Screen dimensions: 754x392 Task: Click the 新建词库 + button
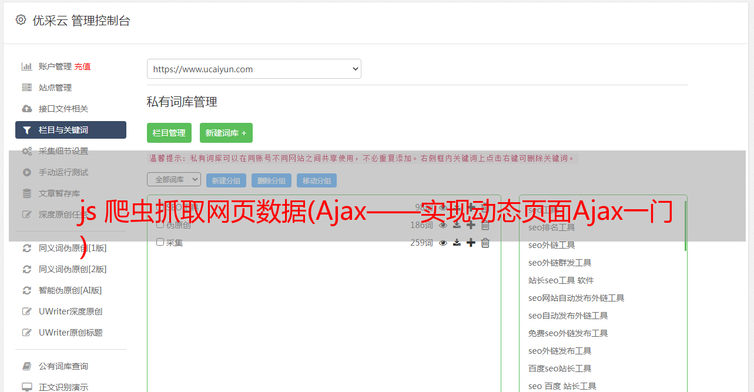tap(226, 133)
